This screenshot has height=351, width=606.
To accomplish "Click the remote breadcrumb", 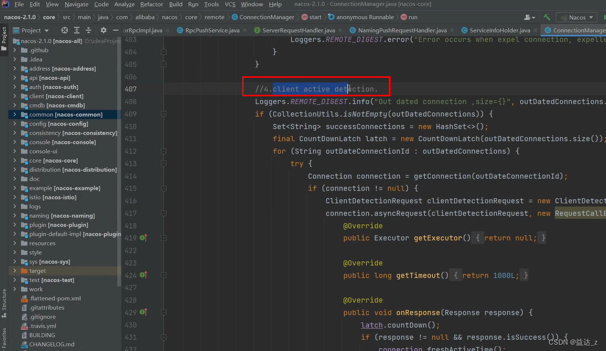I will click(x=215, y=17).
